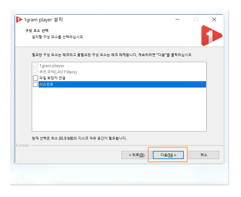Select the 1gram player list label
This screenshot has height=197, width=241.
pos(52,66)
